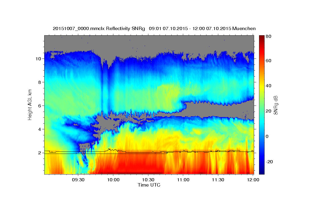Viewport: 314px width, 209px height.
Task: Click the 'SNRg dB' colorbar label
Action: [276, 104]
